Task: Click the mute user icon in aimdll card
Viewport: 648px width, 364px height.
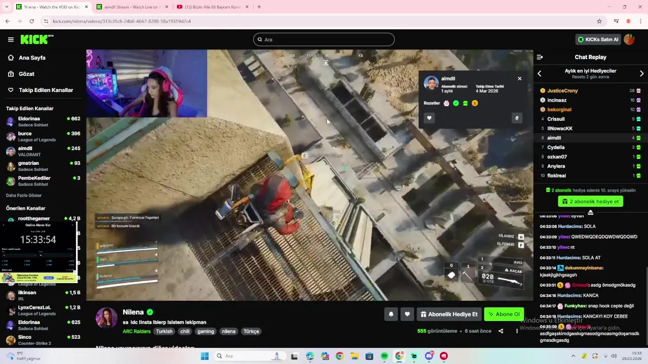Action: [517, 118]
